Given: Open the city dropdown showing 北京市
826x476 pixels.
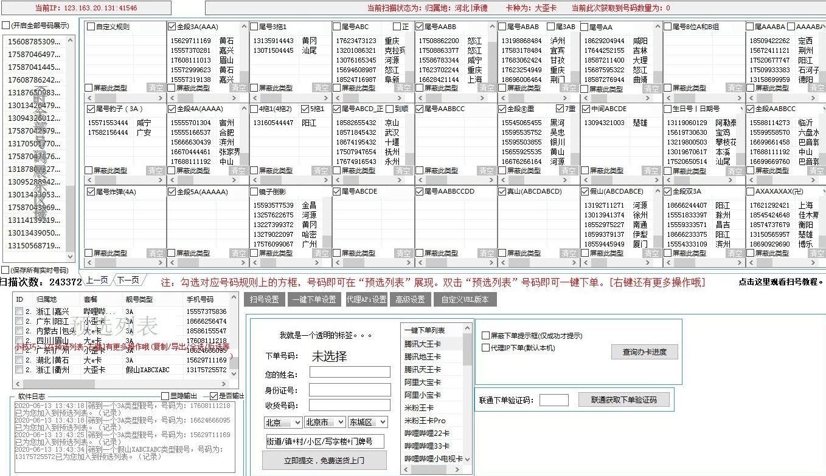Looking at the screenshot, I should tap(325, 422).
